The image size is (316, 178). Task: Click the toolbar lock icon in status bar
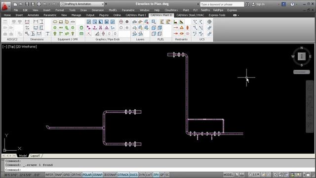tap(280, 175)
